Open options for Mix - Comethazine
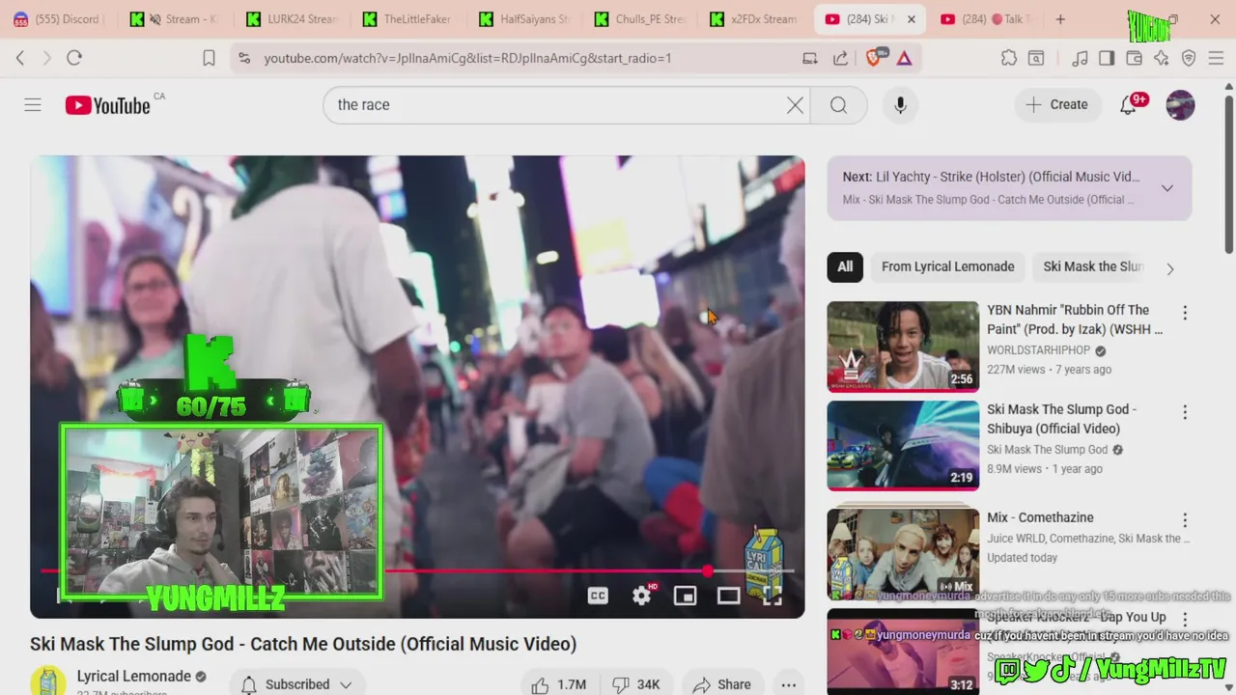This screenshot has width=1236, height=695. (1185, 520)
